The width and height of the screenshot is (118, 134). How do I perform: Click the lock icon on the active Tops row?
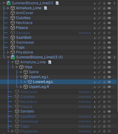coord(104,47)
